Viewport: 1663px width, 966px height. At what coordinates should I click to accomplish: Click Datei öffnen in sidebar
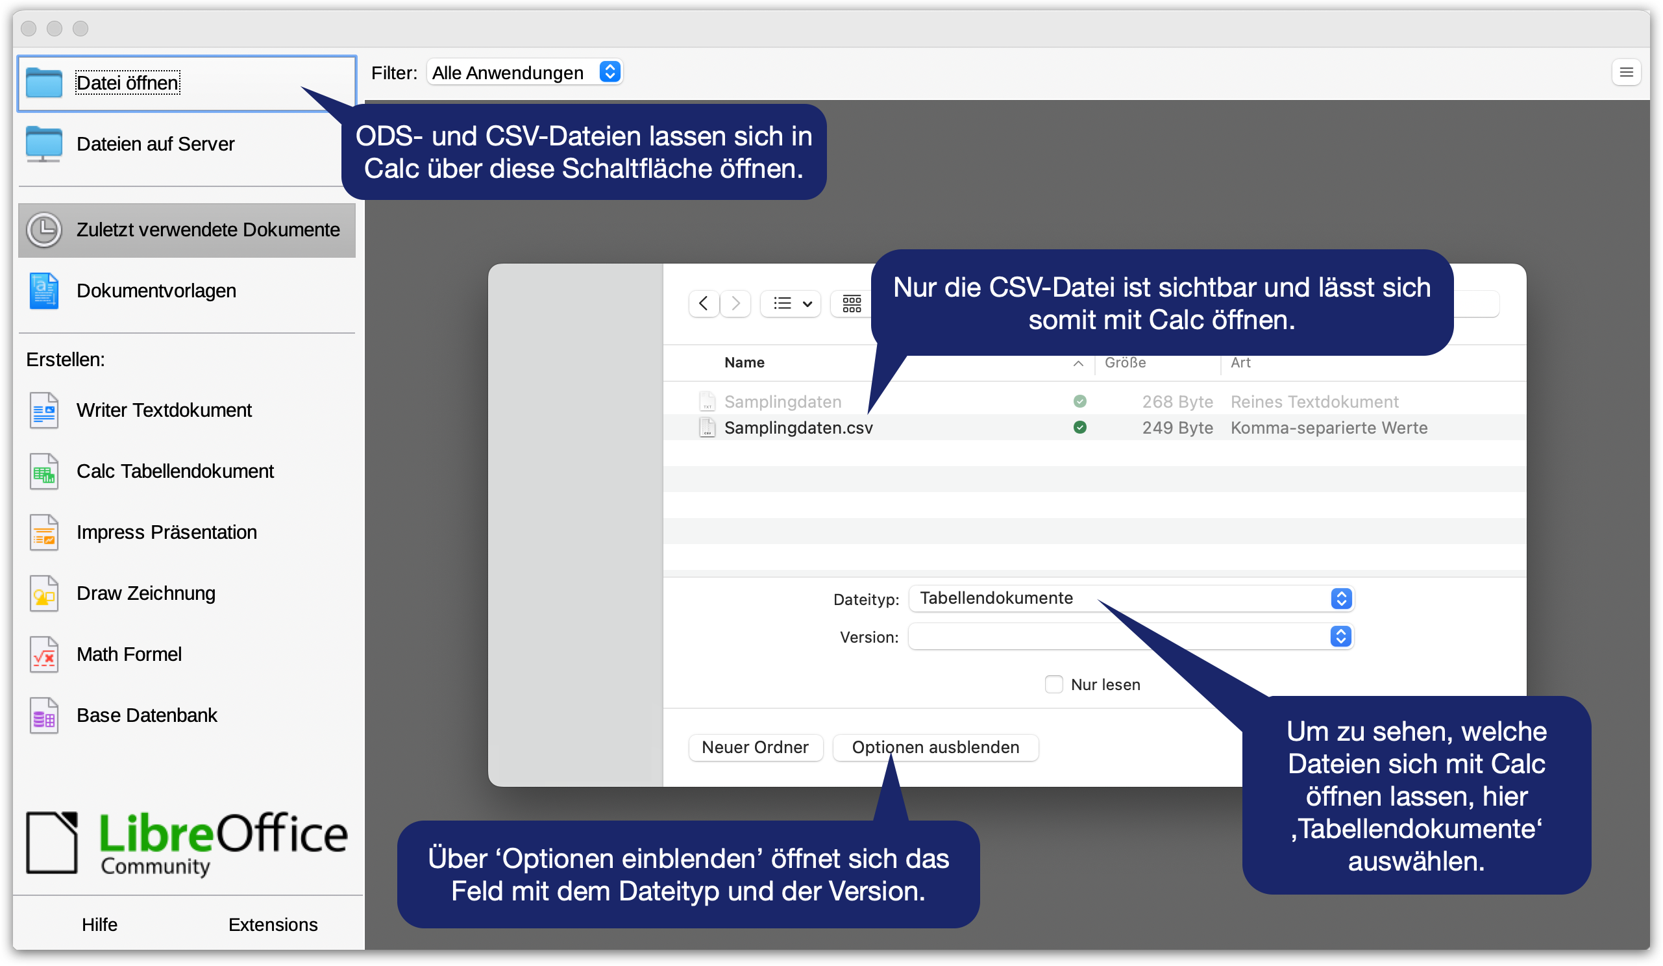point(127,83)
